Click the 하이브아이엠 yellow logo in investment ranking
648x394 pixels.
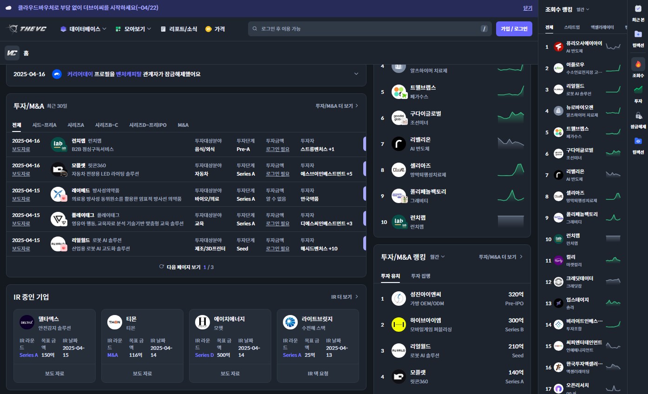(399, 324)
